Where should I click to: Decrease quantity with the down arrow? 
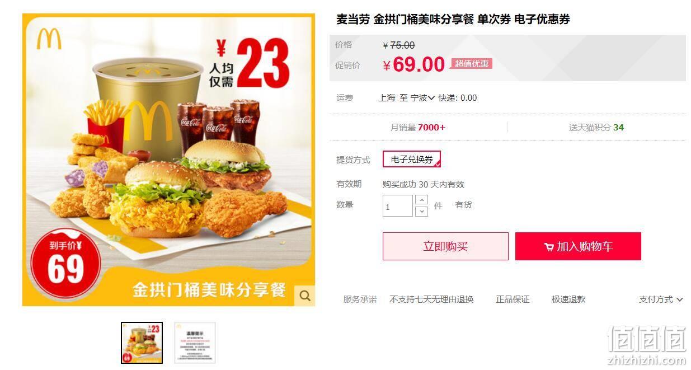tap(422, 211)
